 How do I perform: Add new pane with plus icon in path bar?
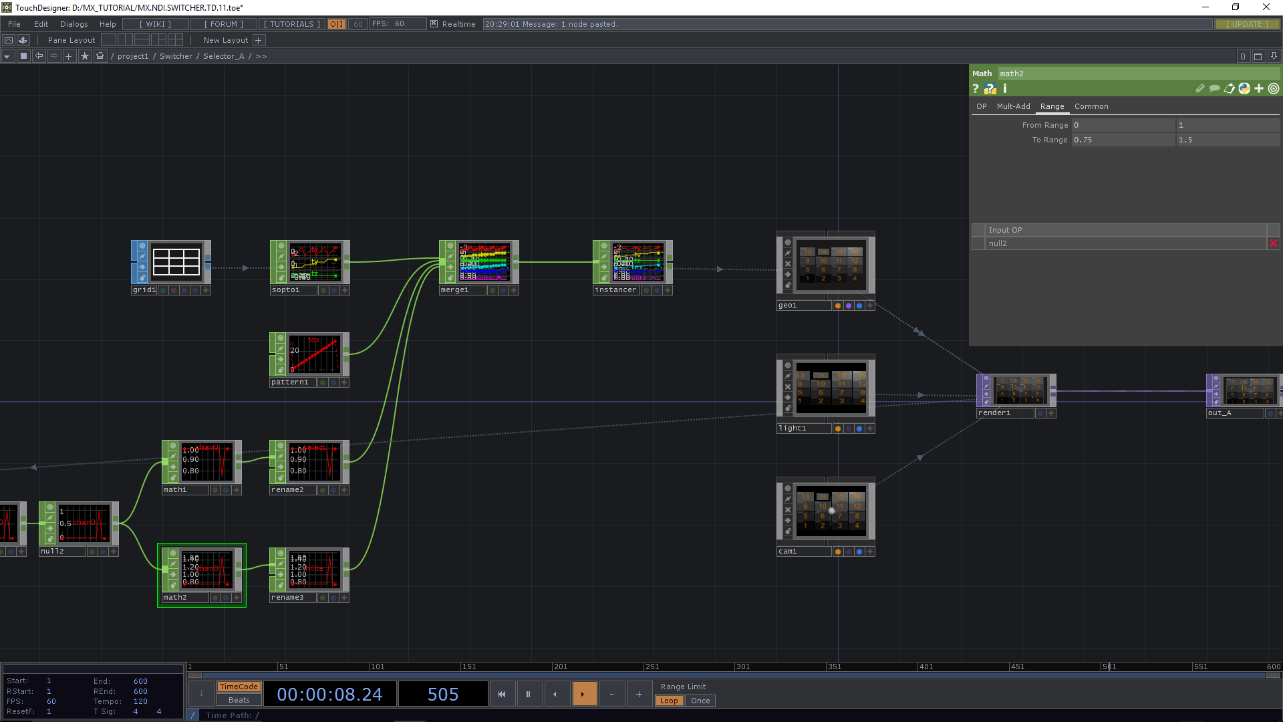tap(69, 56)
